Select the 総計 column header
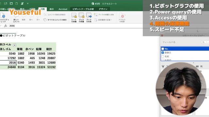Image resolution: width=209 pixels, height=117 pixels. [x=49, y=49]
